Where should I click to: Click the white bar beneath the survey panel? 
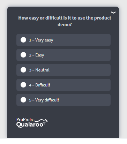coord(63,141)
